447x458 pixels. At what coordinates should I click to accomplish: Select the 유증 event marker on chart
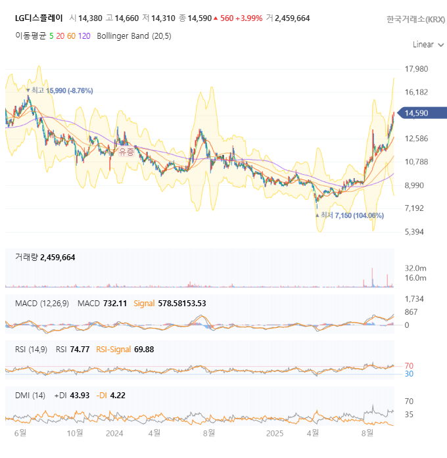tap(125, 151)
